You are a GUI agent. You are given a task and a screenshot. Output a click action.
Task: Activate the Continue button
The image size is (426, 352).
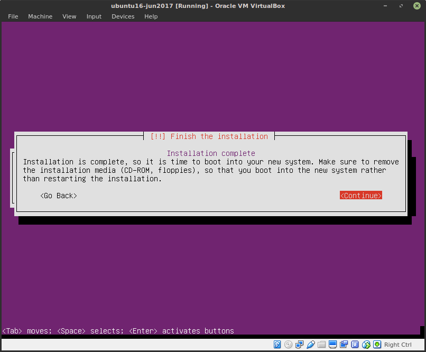coord(361,195)
